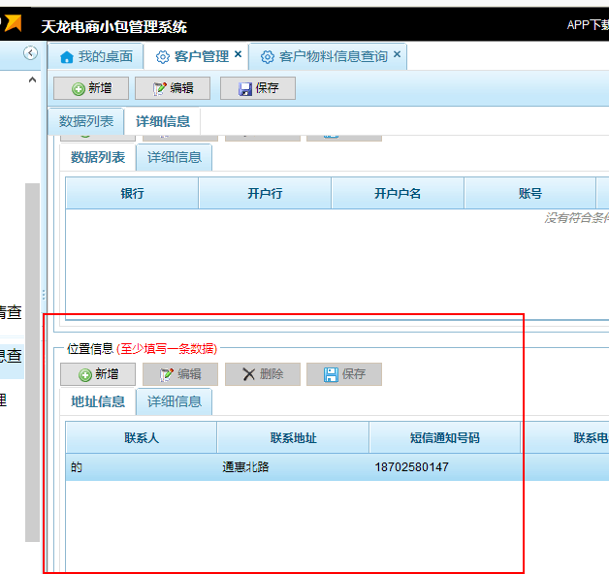Click the gear icon on 客户物料信息查询 tab
Image resolution: width=609 pixels, height=574 pixels.
pos(268,57)
